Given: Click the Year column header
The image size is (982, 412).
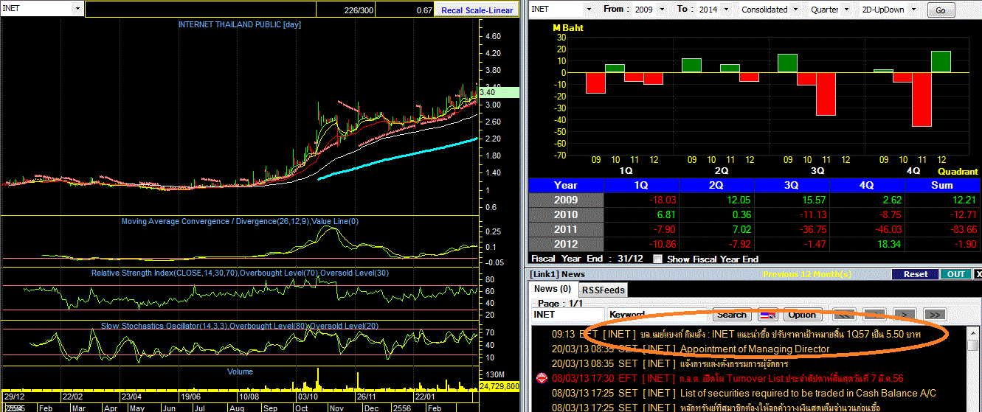Looking at the screenshot, I should click(566, 185).
